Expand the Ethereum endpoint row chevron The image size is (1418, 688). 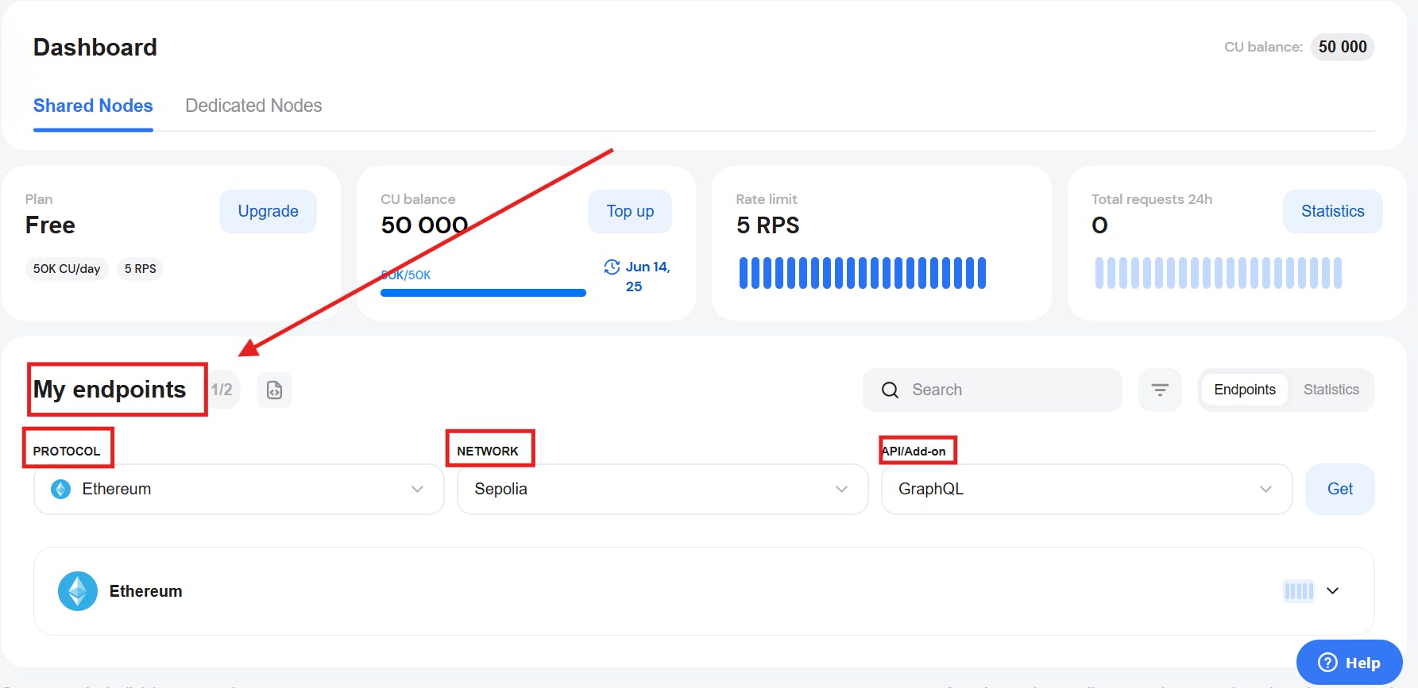pos(1333,591)
